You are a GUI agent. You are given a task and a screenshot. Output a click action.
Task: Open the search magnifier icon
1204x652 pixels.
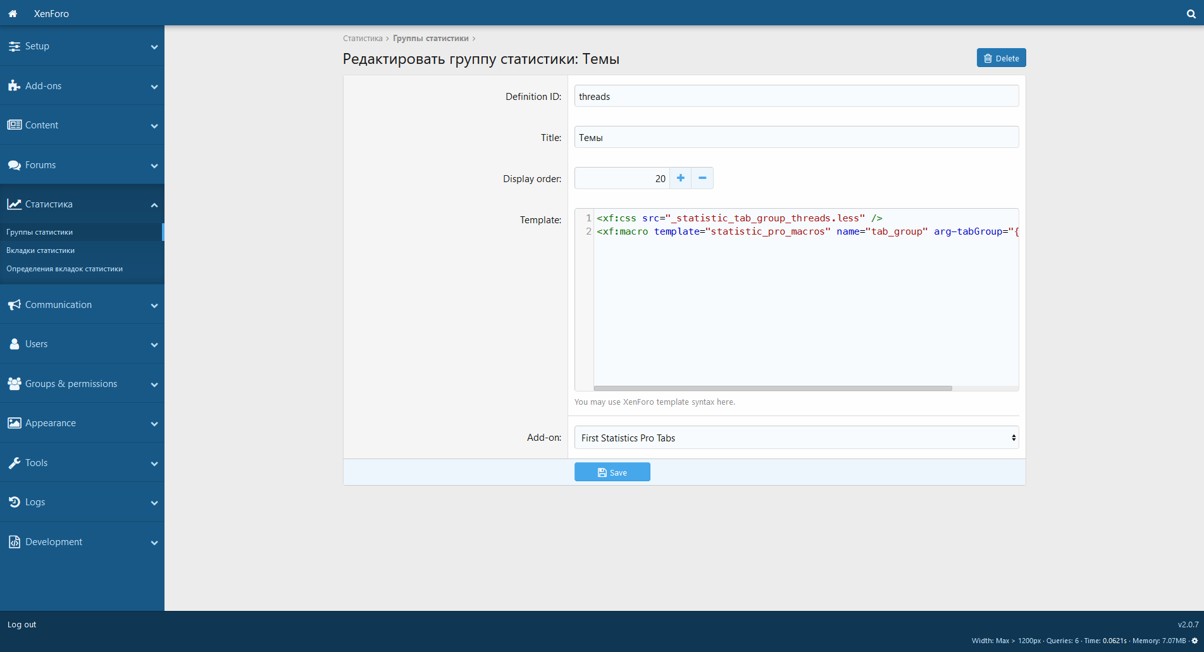coord(1191,14)
